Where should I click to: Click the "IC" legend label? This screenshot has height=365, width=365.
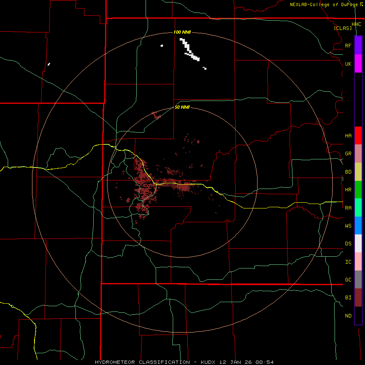coord(348,262)
